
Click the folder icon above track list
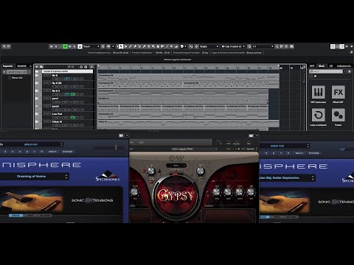pos(37,71)
